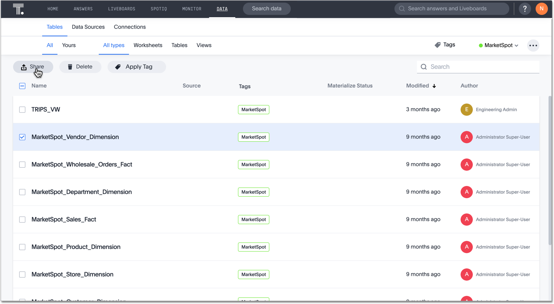Image resolution: width=554 pixels, height=304 pixels.
Task: Open the Liveboards menu item
Action: (121, 9)
